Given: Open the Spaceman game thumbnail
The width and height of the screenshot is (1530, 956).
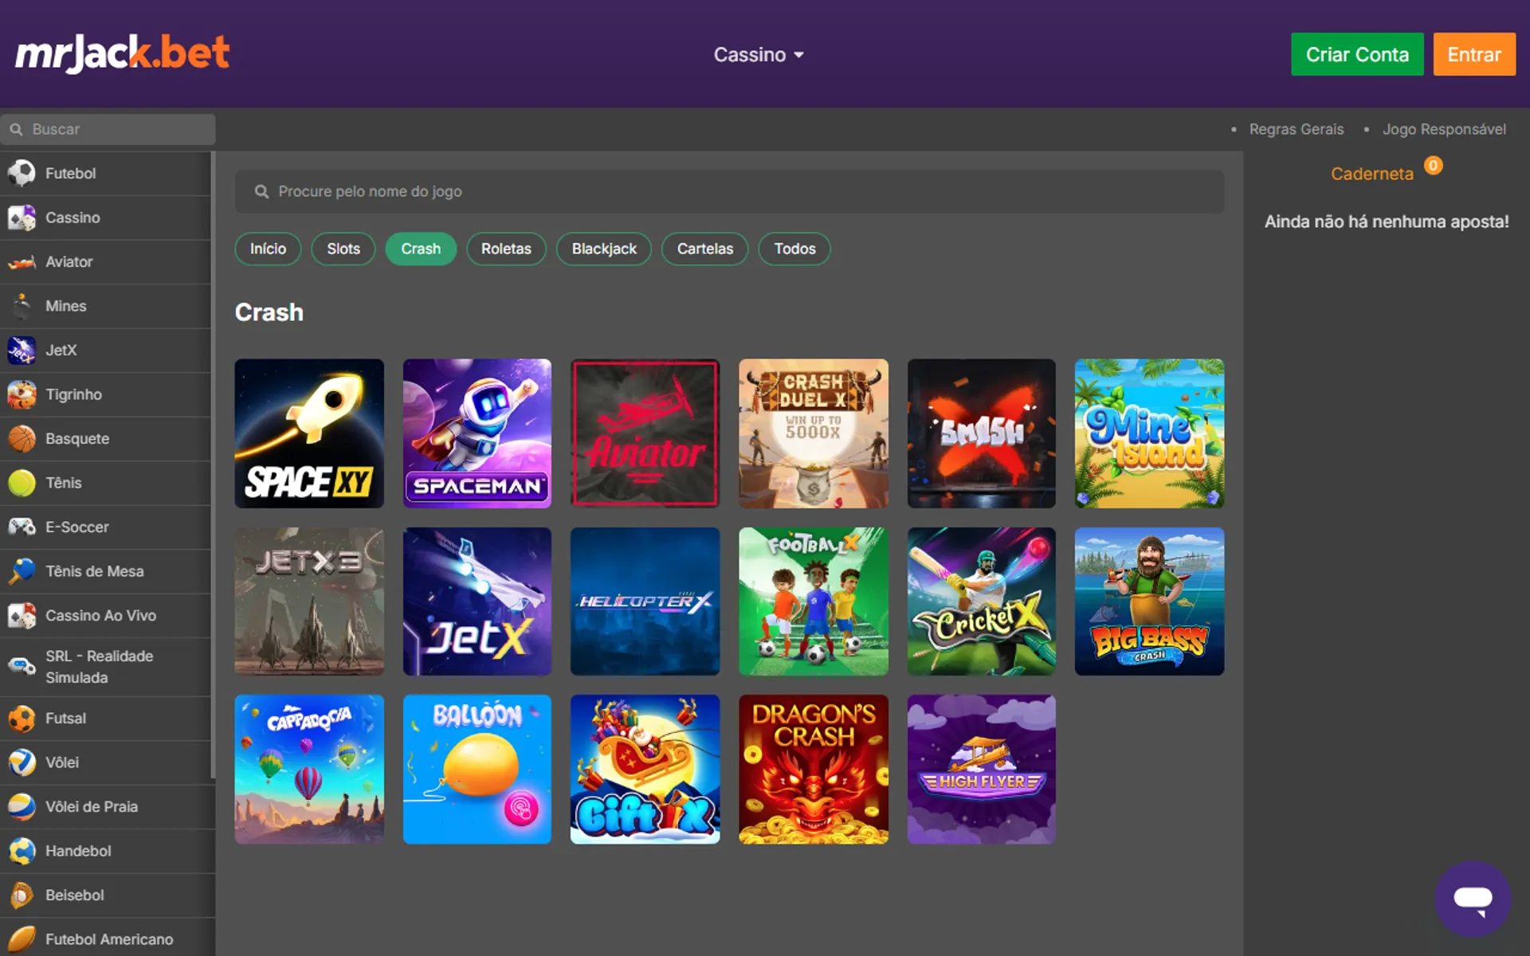Looking at the screenshot, I should 477,433.
